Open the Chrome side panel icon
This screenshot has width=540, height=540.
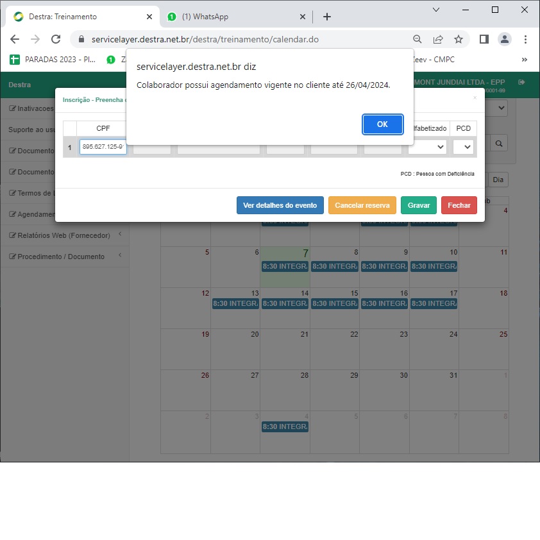pos(484,39)
